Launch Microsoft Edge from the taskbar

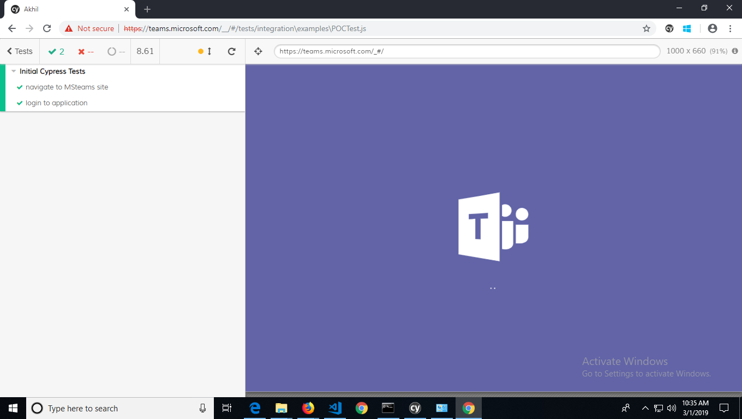pyautogui.click(x=255, y=408)
